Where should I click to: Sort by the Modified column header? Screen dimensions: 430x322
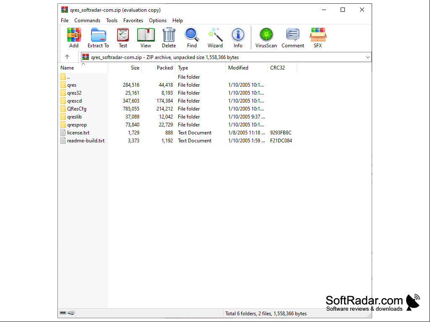click(246, 68)
